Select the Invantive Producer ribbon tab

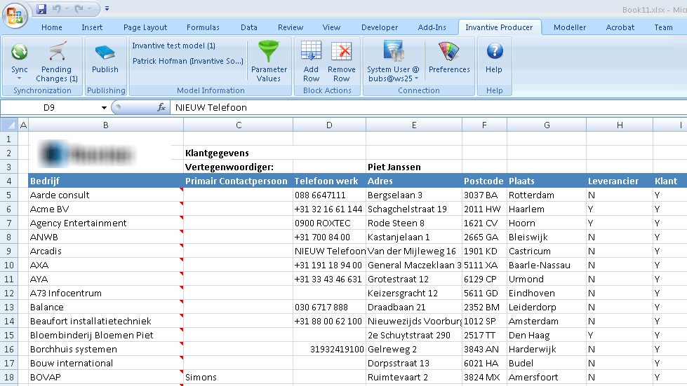(499, 27)
